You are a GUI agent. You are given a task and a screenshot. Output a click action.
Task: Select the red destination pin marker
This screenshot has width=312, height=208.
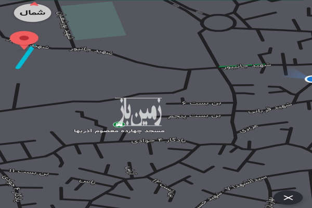pos(24,39)
